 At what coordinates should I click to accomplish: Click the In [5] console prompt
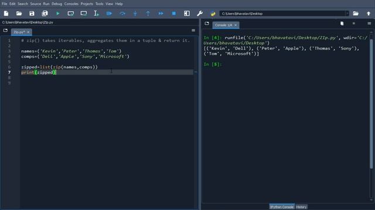click(x=213, y=64)
